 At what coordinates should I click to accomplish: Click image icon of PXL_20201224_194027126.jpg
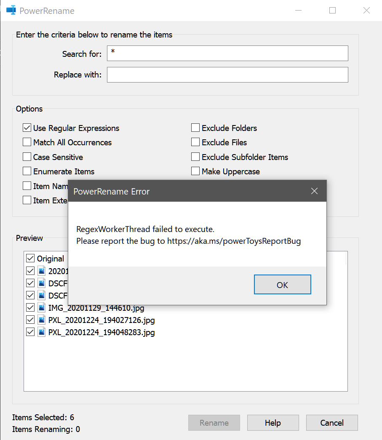tap(42, 320)
